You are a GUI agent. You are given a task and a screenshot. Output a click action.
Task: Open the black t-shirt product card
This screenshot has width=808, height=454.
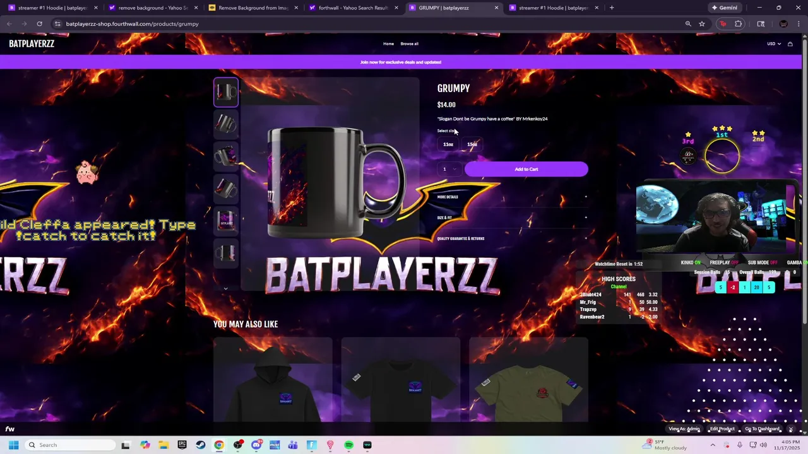click(x=401, y=380)
